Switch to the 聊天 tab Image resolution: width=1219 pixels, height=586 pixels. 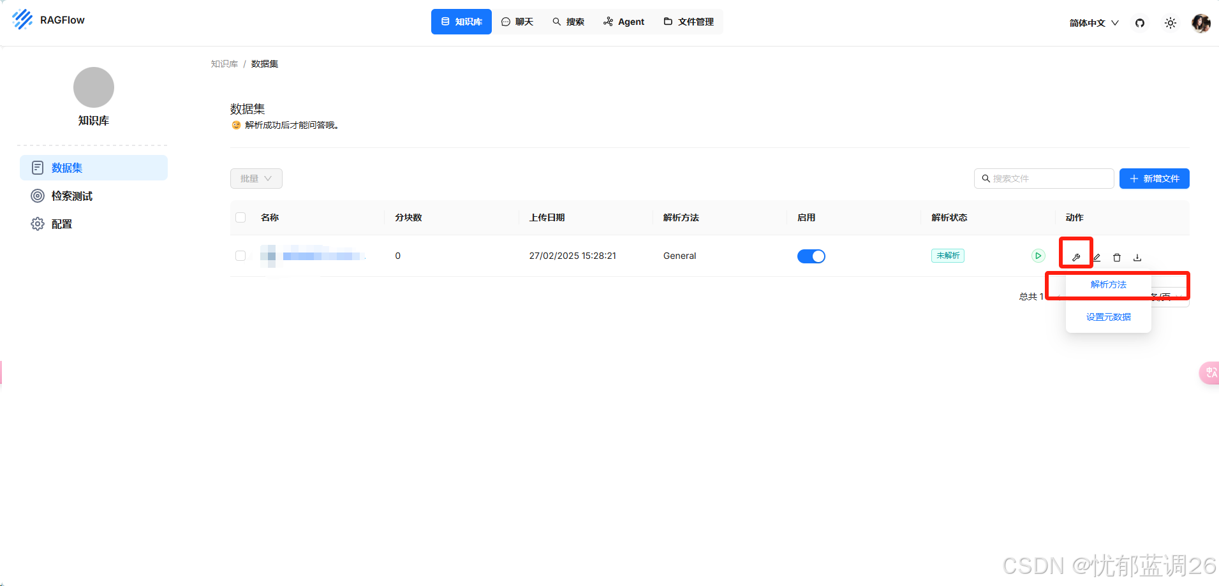517,22
